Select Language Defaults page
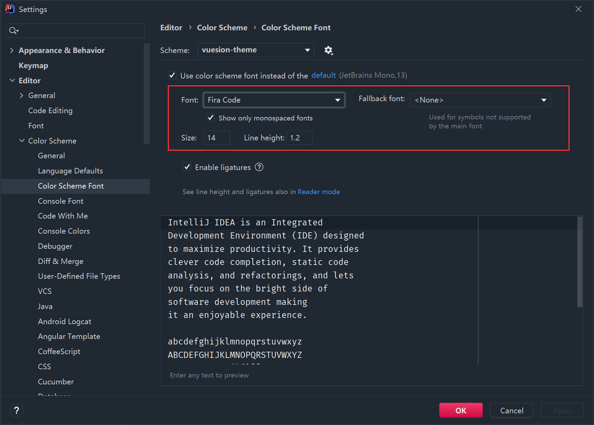The image size is (594, 425). point(70,171)
